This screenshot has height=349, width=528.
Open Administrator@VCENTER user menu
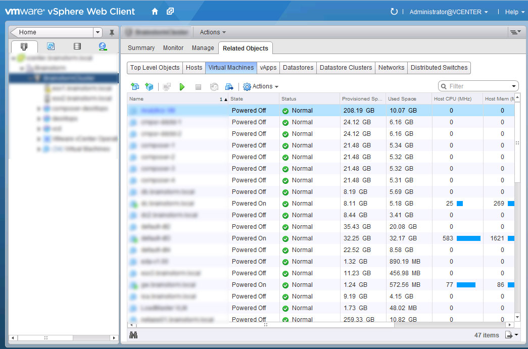[x=449, y=12]
